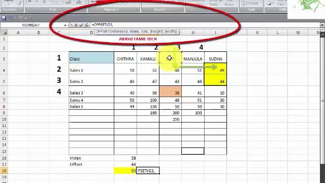Click the Clear eraser icon in Editing group
The width and height of the screenshot is (325, 183).
[270, 3]
